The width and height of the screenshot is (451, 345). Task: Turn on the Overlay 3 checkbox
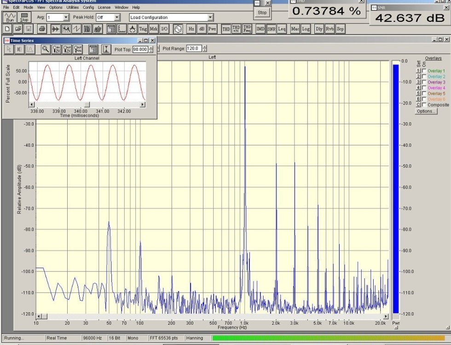point(424,82)
